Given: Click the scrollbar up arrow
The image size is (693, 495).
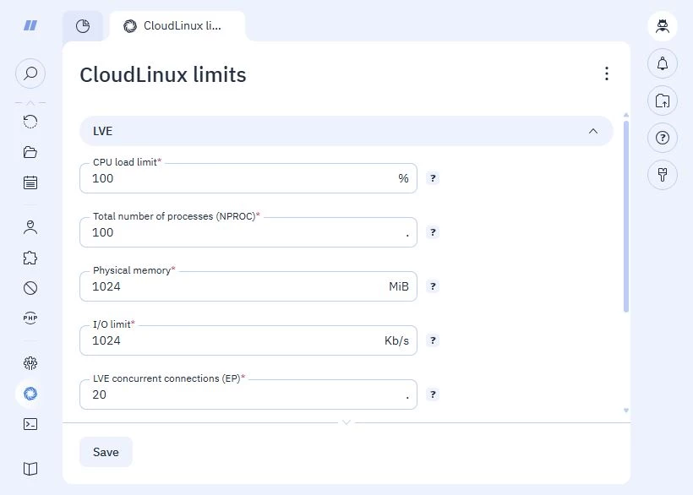Looking at the screenshot, I should [x=626, y=115].
